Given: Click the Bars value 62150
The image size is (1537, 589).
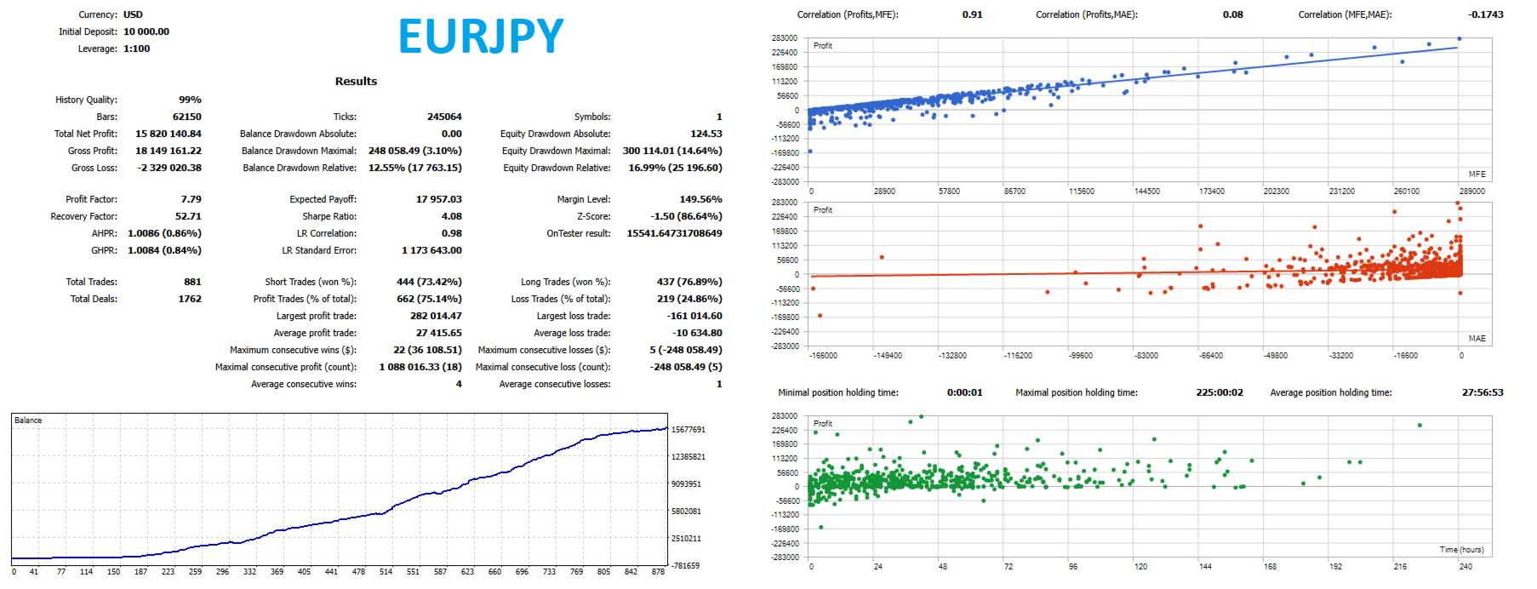Looking at the screenshot, I should click(x=187, y=117).
